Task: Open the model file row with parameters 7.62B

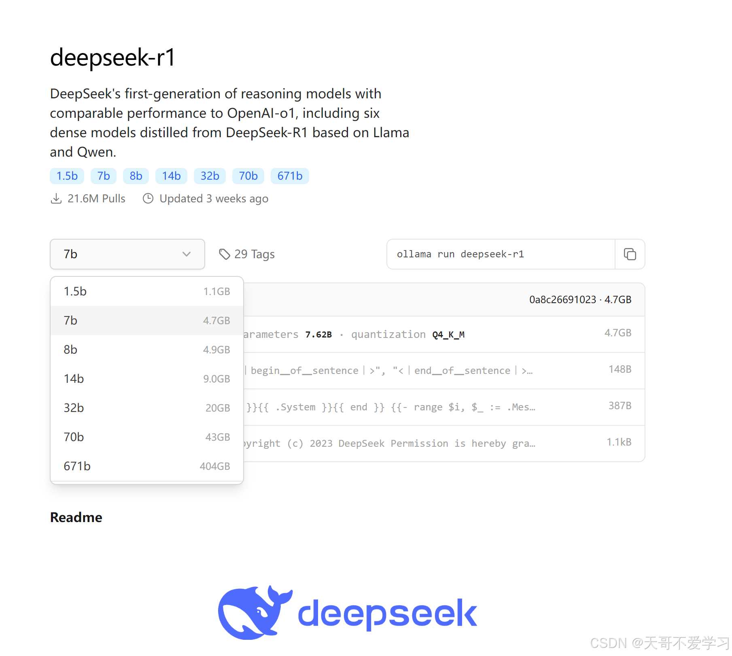Action: 444,334
